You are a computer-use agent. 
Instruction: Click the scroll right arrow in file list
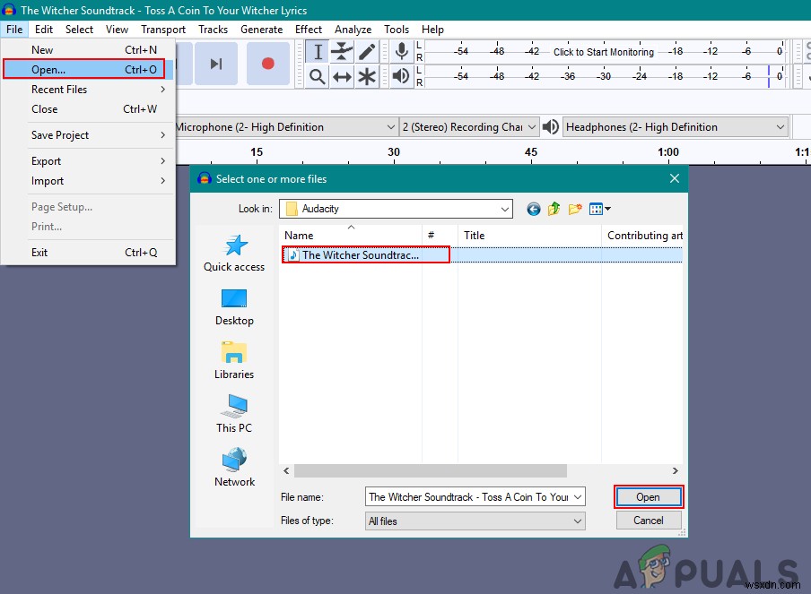click(x=675, y=470)
